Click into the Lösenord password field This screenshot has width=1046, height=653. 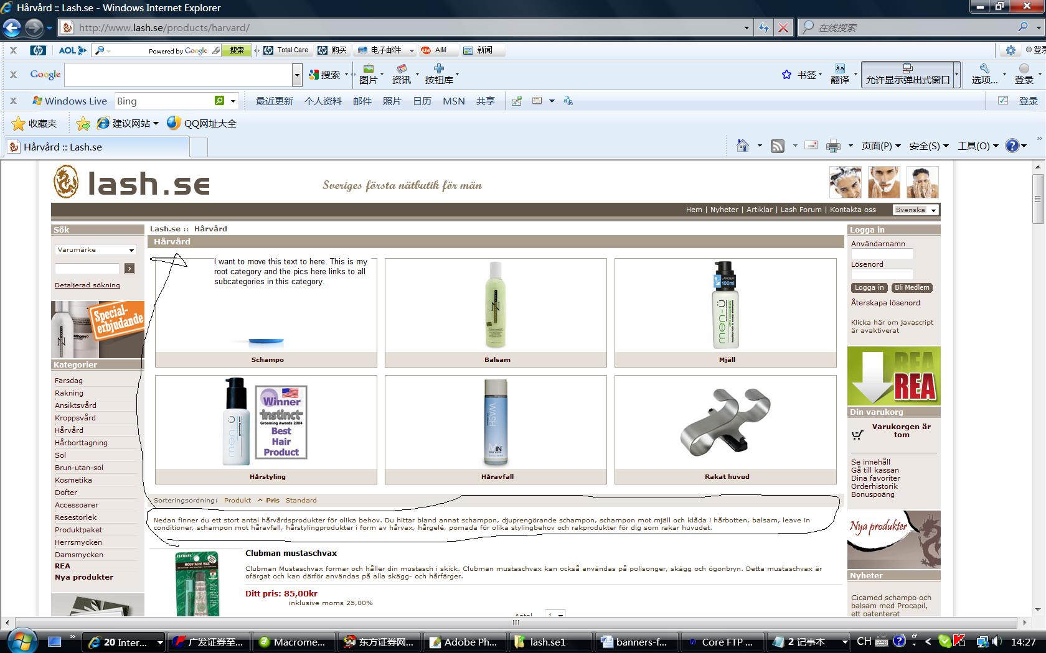pos(882,274)
